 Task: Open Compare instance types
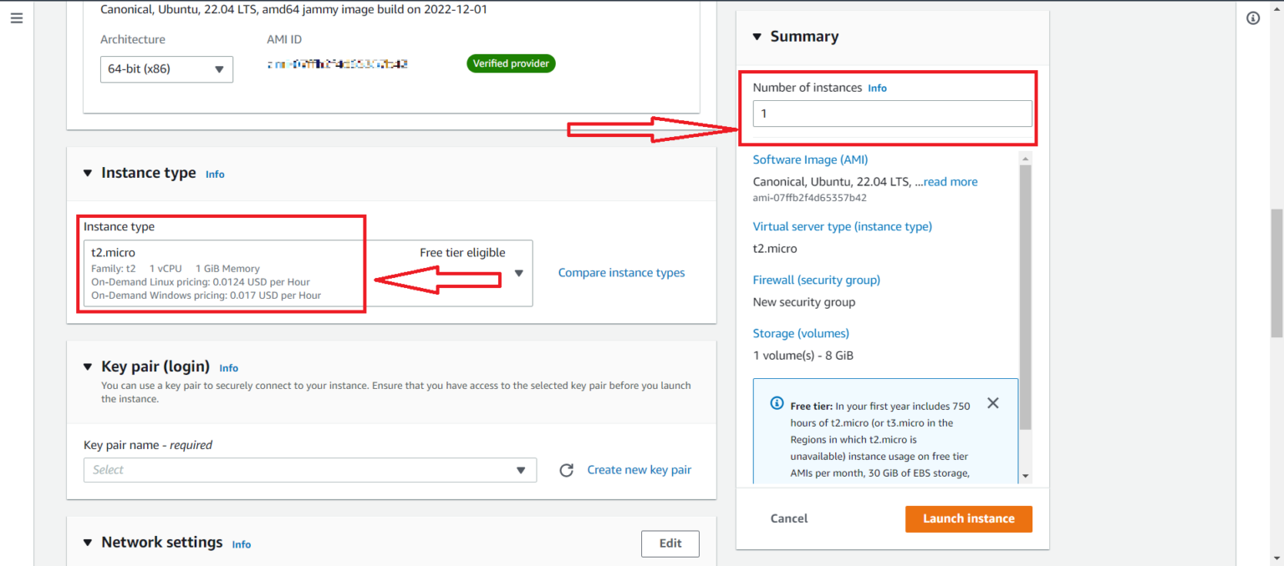click(x=621, y=272)
